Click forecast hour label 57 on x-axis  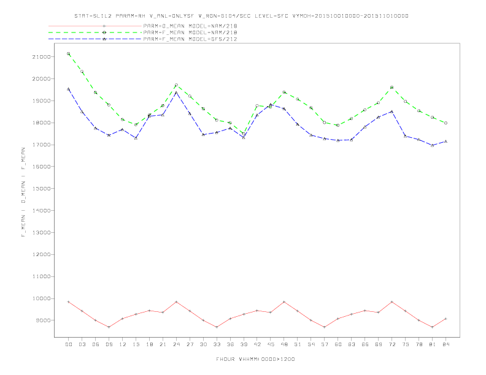pyautogui.click(x=325, y=344)
